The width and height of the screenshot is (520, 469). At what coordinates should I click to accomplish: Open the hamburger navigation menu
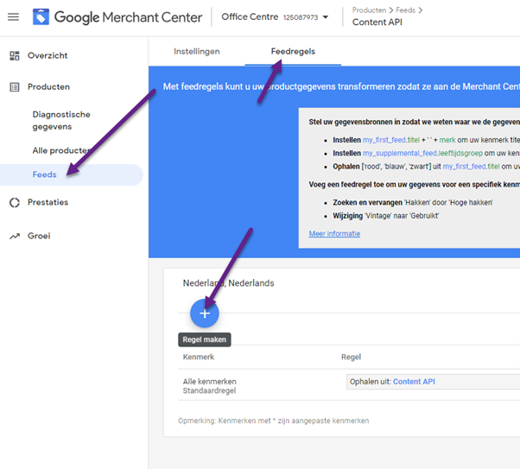13,16
